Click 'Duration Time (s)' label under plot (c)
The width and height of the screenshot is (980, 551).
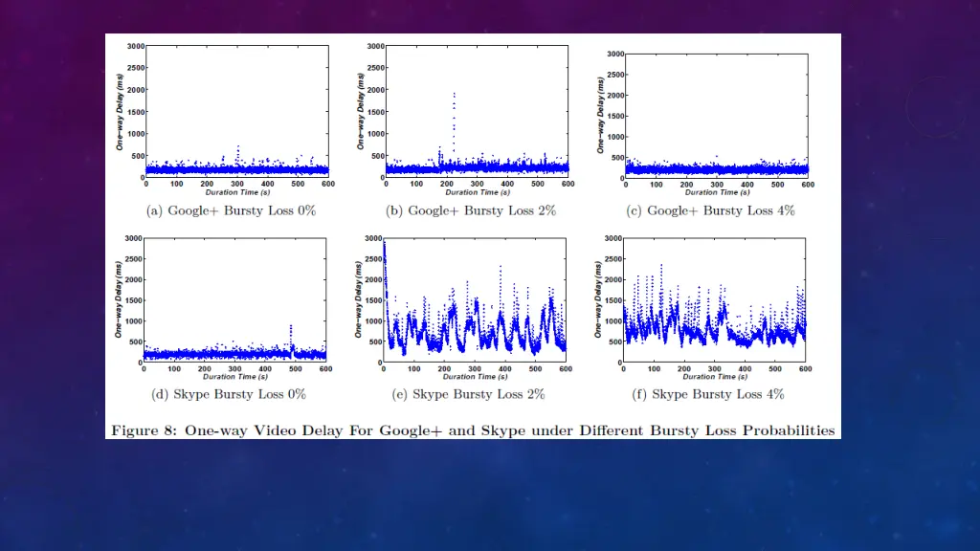tap(717, 192)
